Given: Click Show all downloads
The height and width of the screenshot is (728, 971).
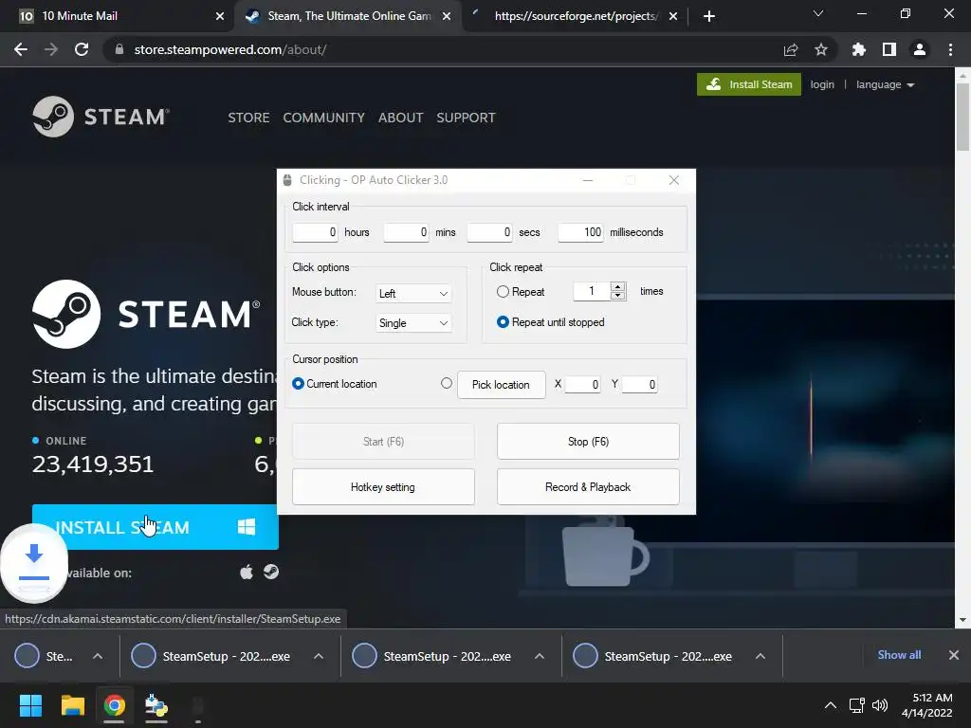Looking at the screenshot, I should (x=899, y=655).
